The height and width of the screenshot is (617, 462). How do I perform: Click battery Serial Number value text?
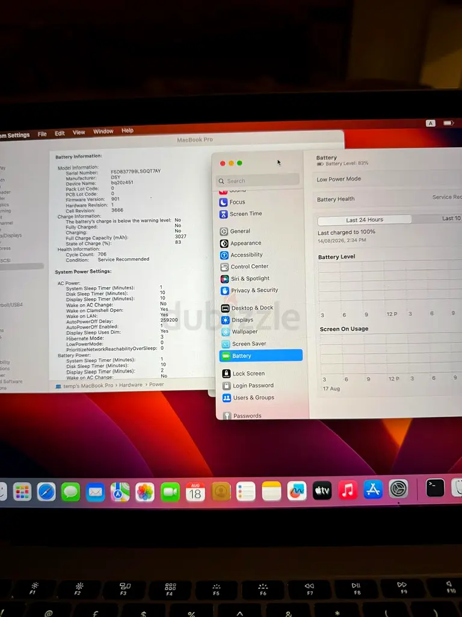point(135,172)
